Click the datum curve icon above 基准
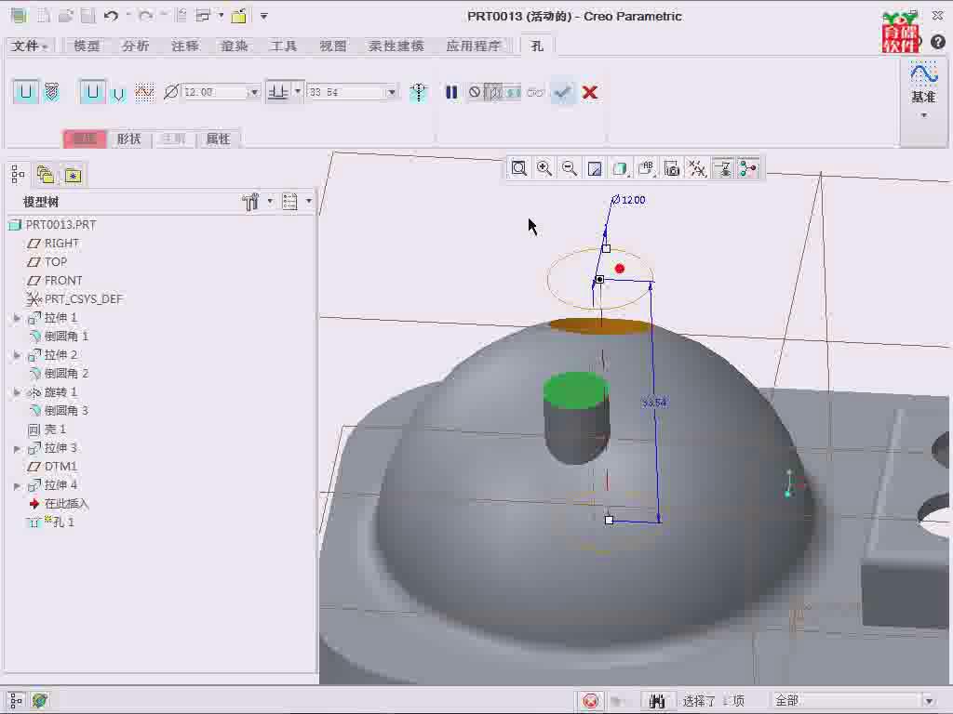953x714 pixels. pos(923,73)
